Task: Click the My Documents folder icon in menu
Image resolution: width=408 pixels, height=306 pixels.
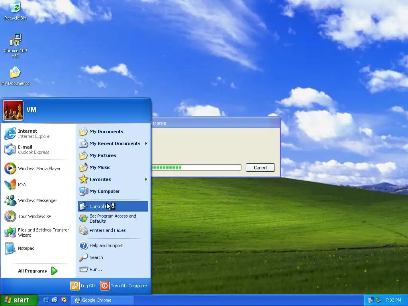Action: (x=83, y=131)
